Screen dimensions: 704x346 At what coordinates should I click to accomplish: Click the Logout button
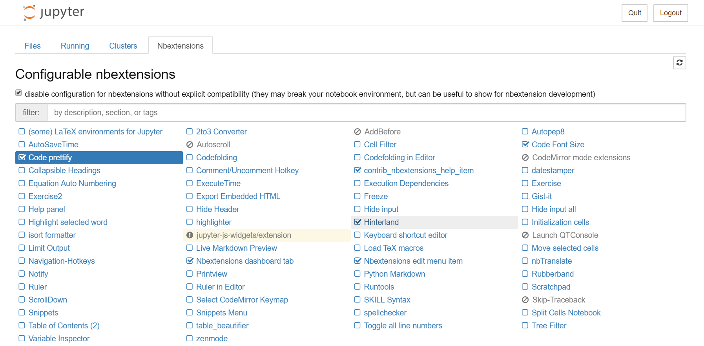670,13
